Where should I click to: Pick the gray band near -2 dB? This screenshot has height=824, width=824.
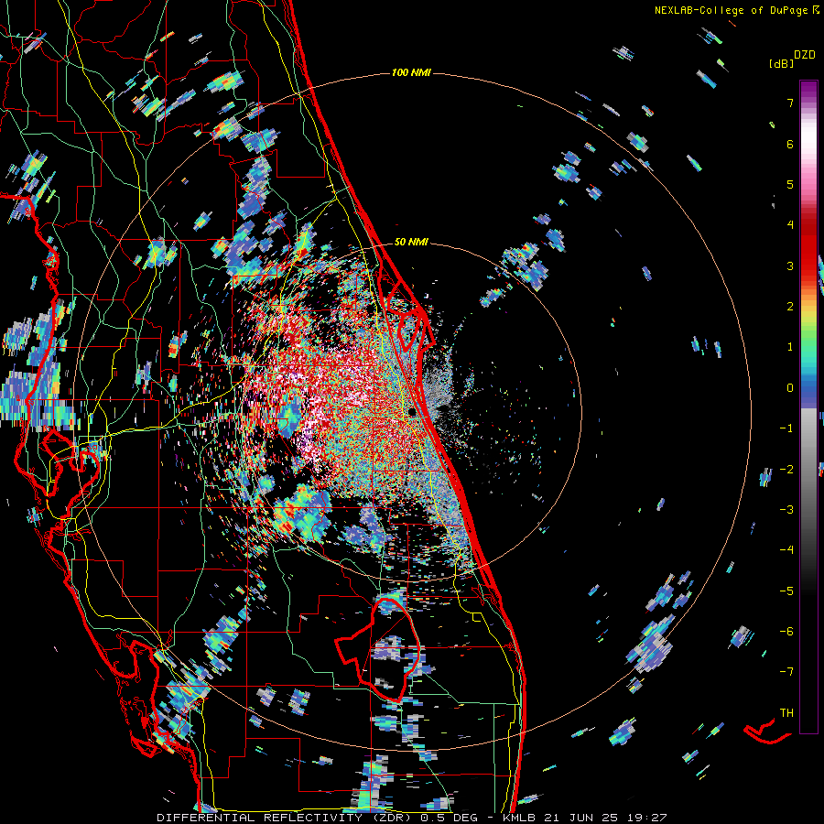pos(808,468)
